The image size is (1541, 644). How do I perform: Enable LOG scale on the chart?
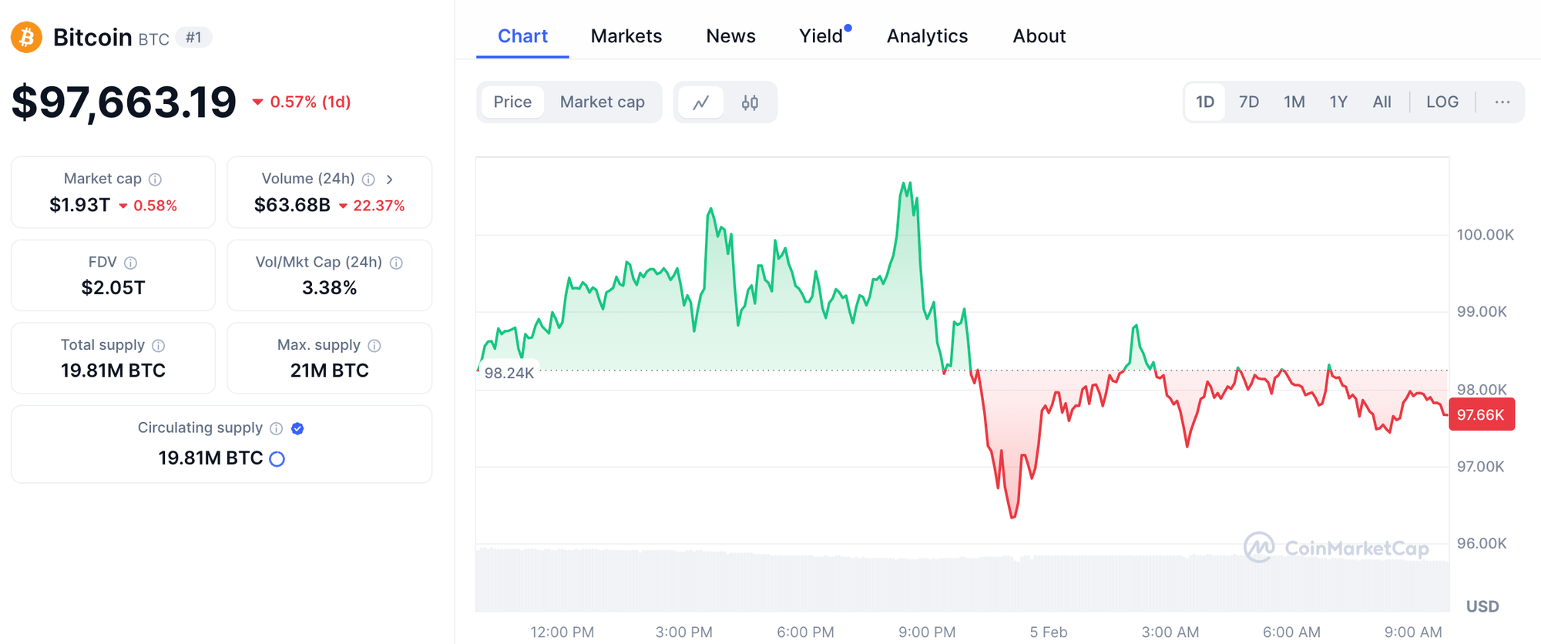tap(1442, 102)
